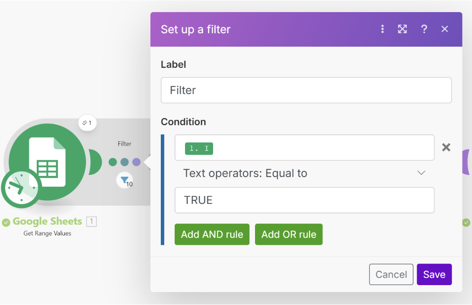Click the module number 1 badge

[92, 222]
